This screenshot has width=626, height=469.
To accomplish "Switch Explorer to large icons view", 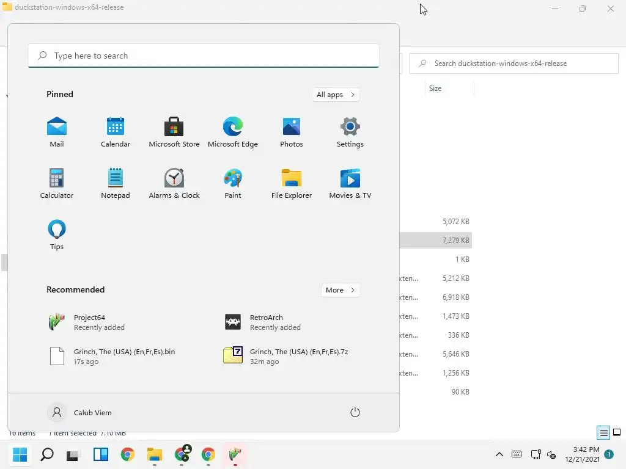I will (x=617, y=432).
